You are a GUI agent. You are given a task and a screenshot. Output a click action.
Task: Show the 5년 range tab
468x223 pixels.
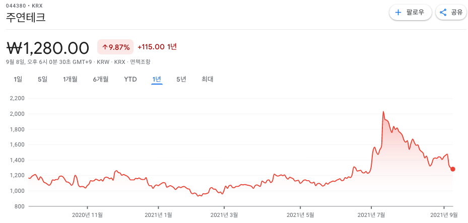click(x=181, y=80)
